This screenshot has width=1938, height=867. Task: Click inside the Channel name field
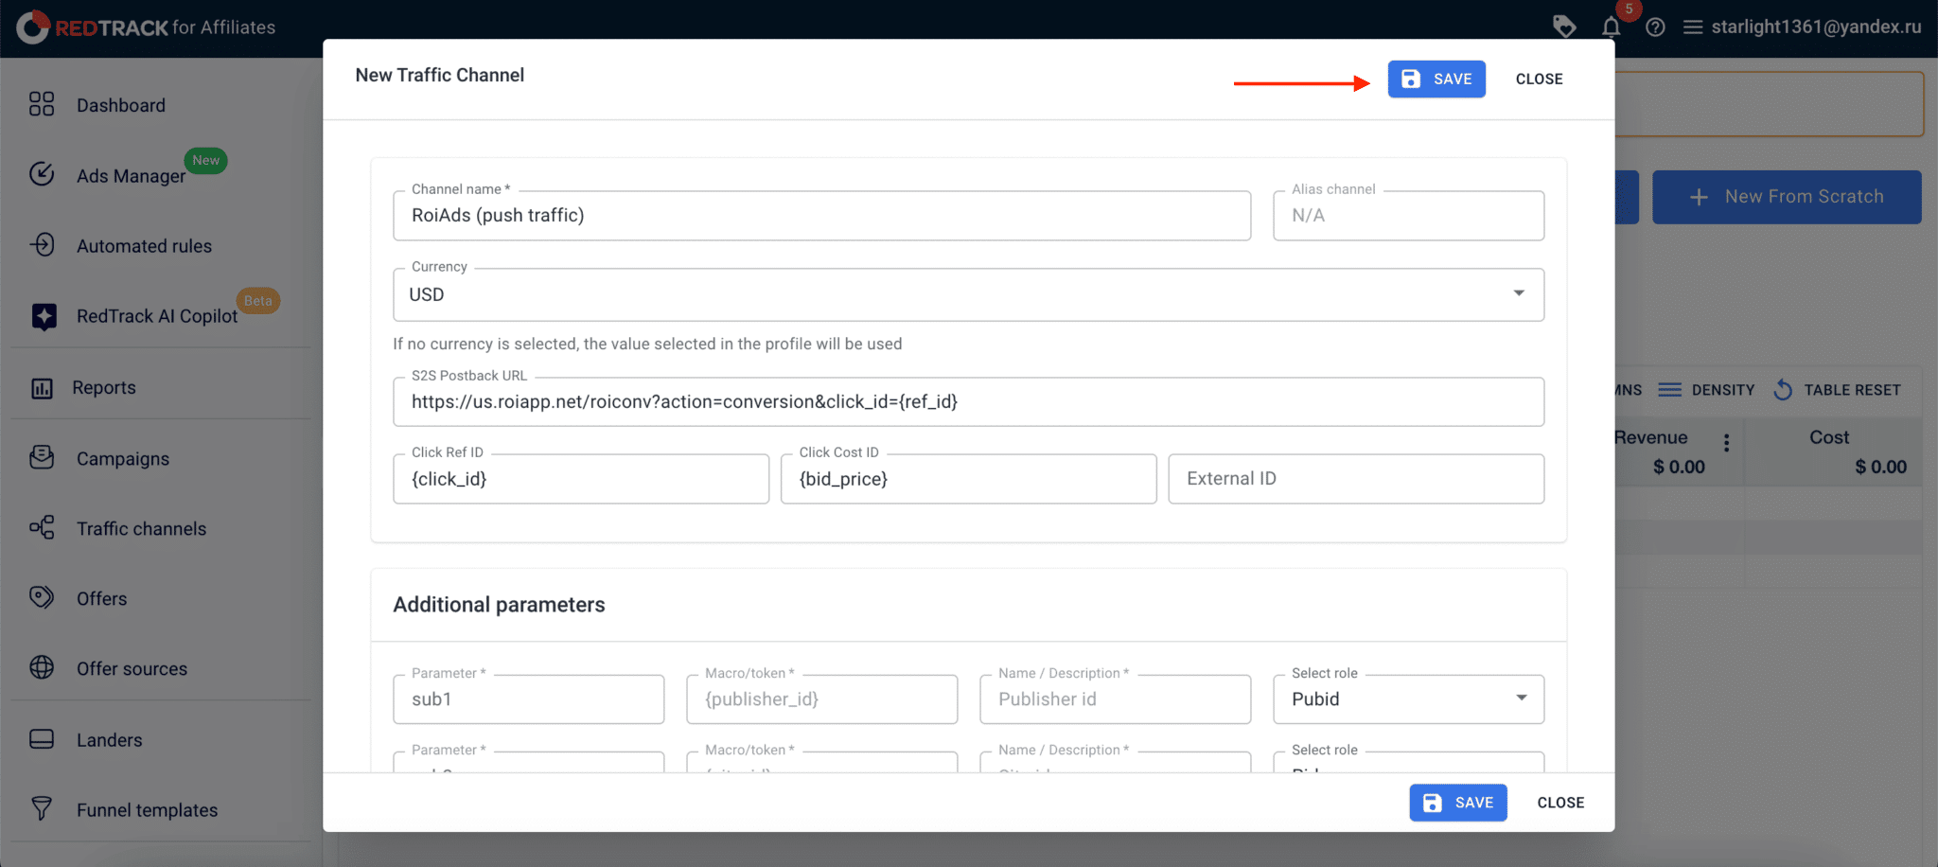822,215
